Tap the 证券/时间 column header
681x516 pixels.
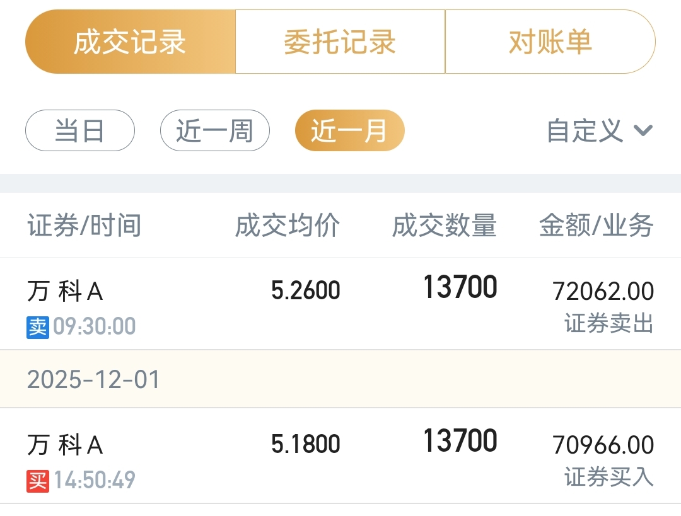tap(84, 226)
